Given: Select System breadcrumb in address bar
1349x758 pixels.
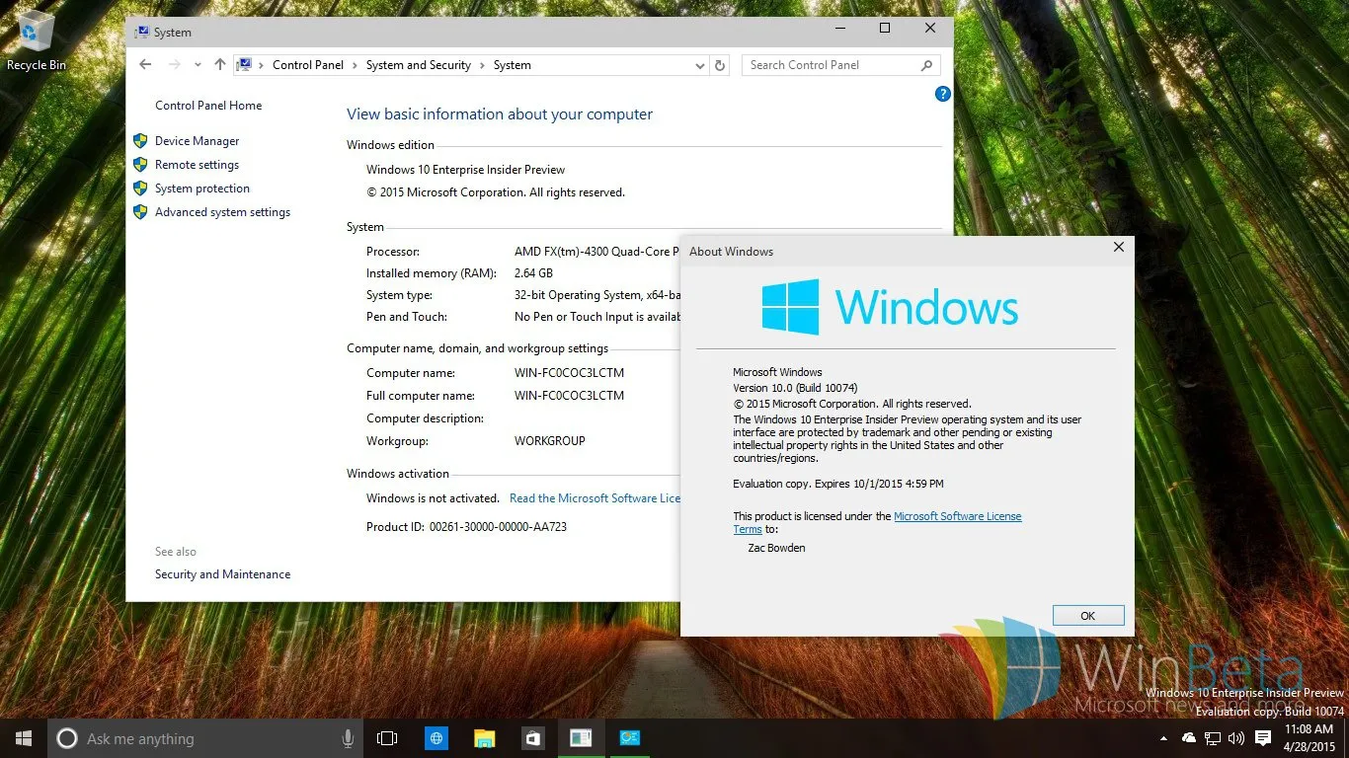Looking at the screenshot, I should coord(513,65).
